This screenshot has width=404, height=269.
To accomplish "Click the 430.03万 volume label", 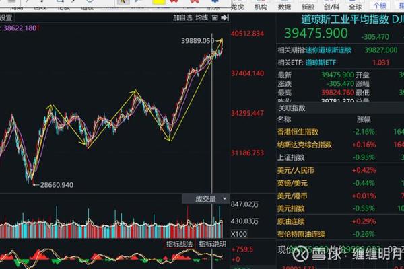I will pyautogui.click(x=244, y=221).
